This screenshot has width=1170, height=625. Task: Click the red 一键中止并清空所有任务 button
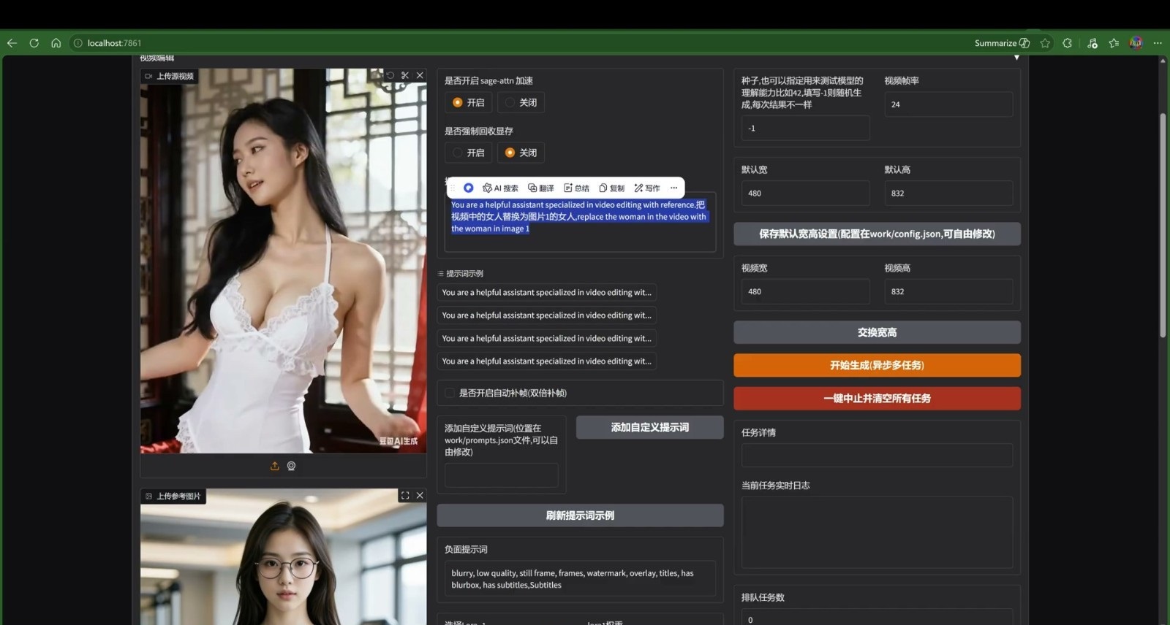click(877, 399)
